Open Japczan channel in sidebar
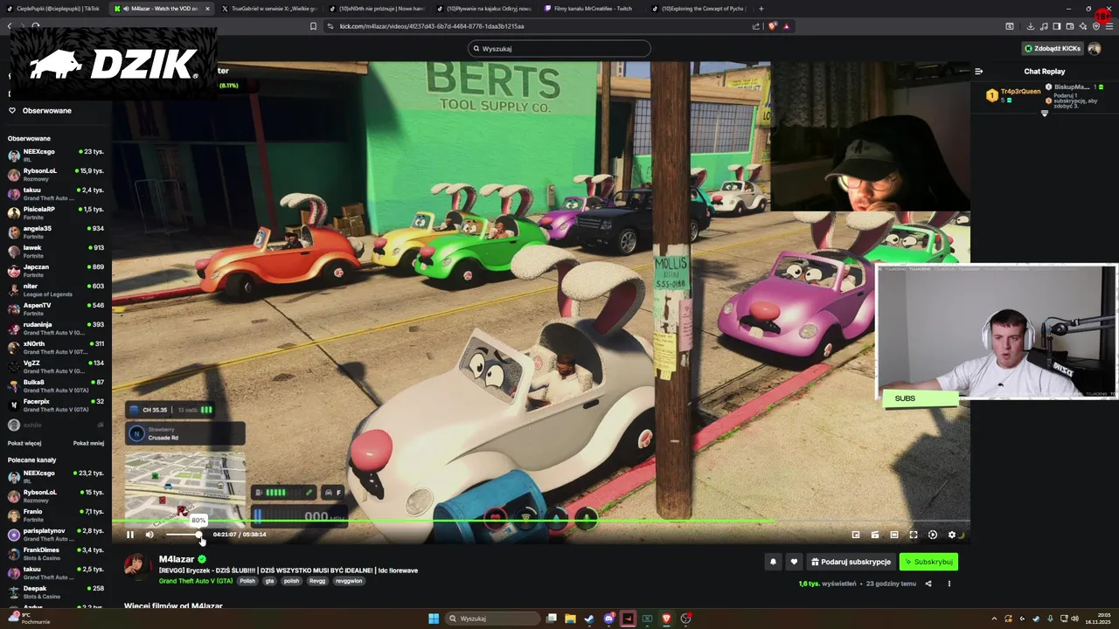This screenshot has width=1119, height=629. point(56,271)
